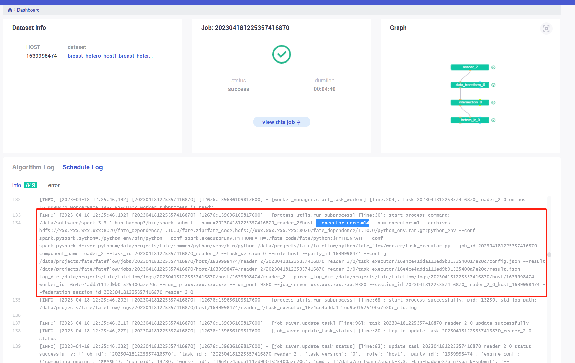
Task: Click the completion check beside data_transform_0
Action: point(493,85)
